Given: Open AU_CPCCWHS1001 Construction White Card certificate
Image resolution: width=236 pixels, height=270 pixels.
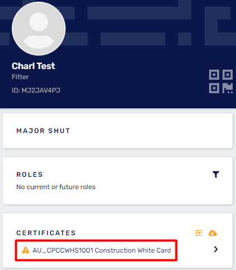Looking at the screenshot, I should [101, 250].
